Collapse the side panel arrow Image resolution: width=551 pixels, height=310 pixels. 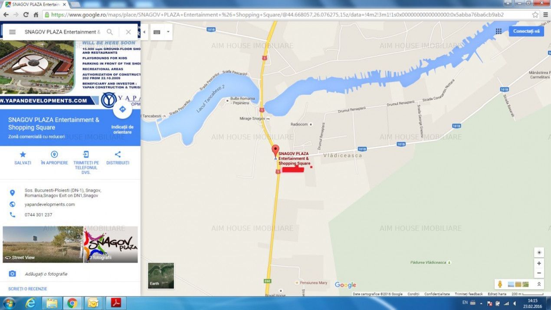coord(144,32)
